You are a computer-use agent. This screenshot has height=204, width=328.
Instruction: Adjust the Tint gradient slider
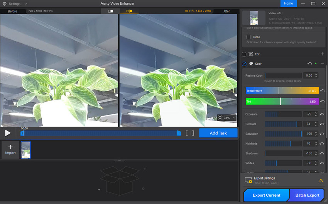(x=282, y=102)
